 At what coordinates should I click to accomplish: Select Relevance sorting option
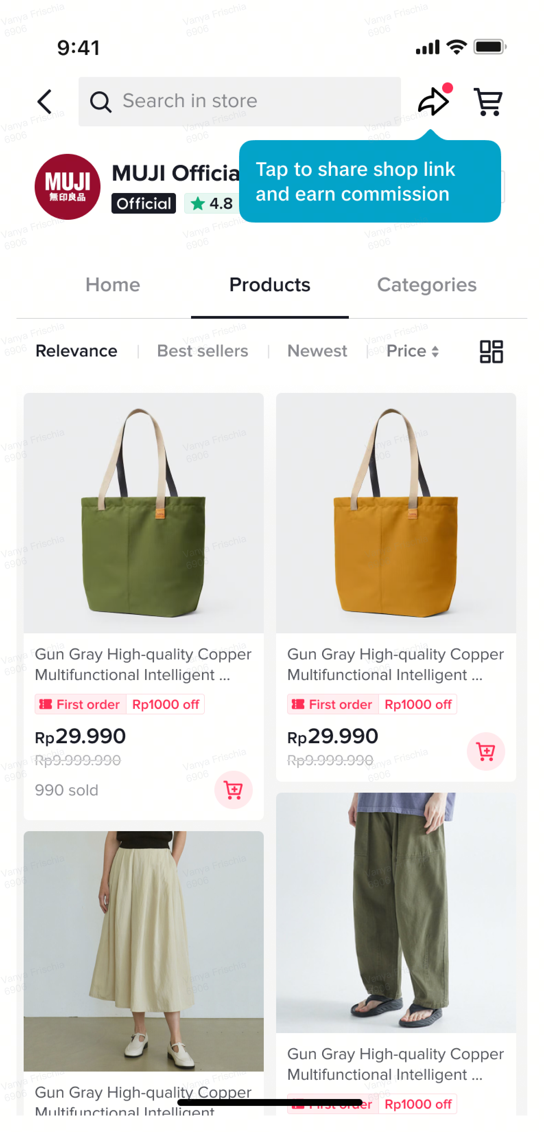76,351
